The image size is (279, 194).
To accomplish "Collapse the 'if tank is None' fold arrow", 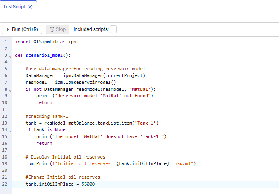I will (10, 131).
